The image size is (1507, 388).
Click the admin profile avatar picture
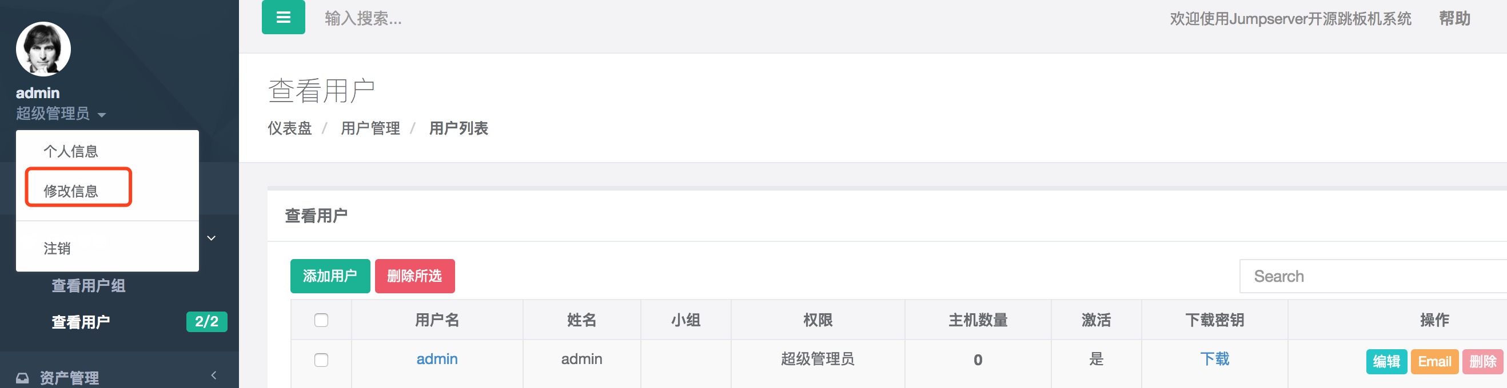[43, 49]
